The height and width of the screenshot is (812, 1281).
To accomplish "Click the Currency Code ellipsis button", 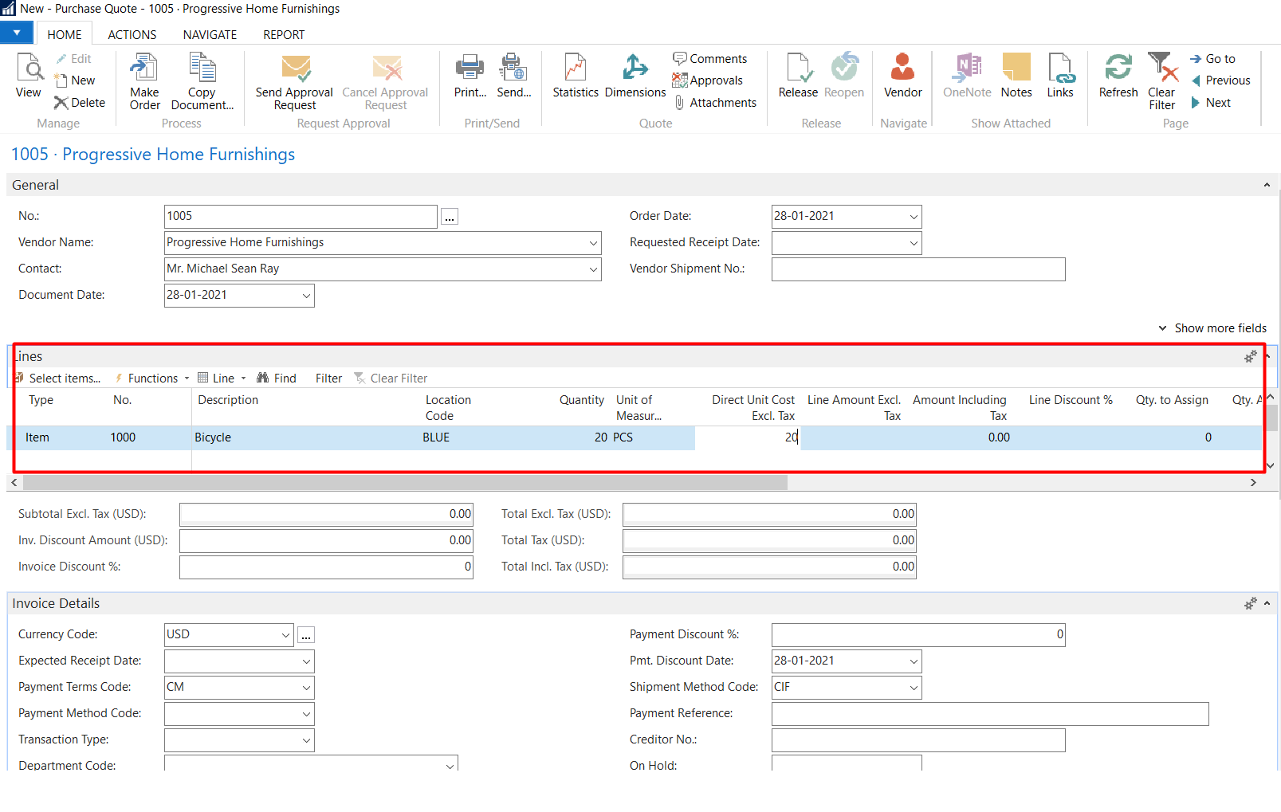I will pyautogui.click(x=306, y=635).
